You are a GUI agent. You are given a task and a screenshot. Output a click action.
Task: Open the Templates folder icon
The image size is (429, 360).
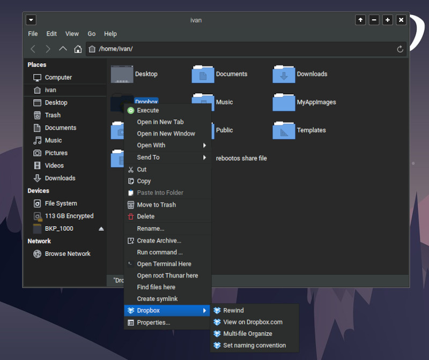click(x=284, y=130)
